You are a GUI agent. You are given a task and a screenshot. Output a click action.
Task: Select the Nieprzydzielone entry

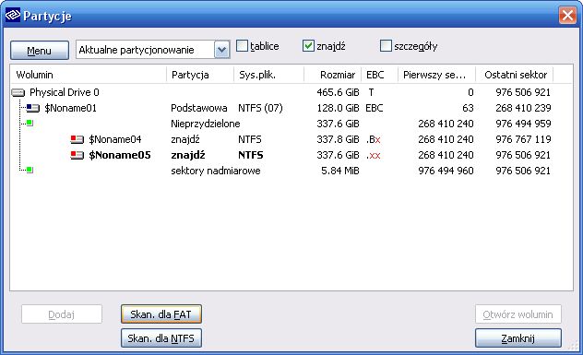(x=205, y=124)
